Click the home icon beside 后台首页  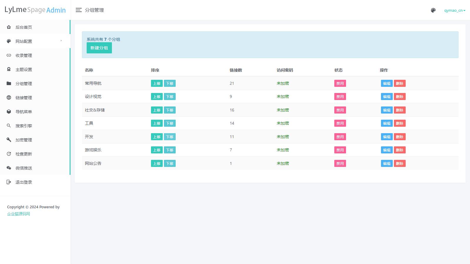click(x=9, y=27)
